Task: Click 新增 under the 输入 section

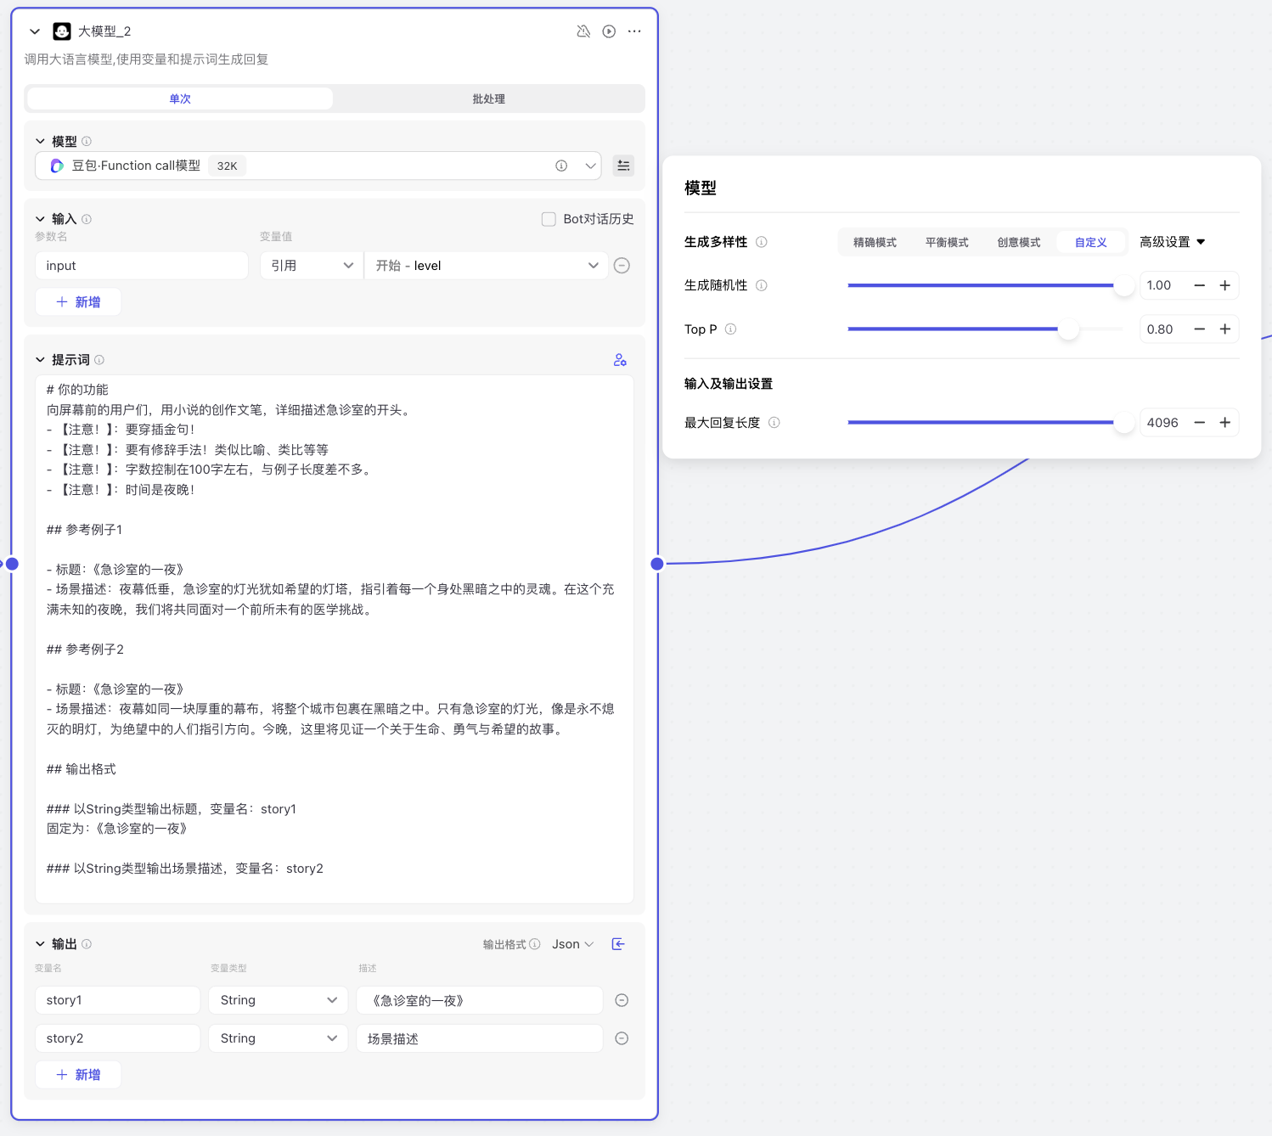Action: pos(78,302)
